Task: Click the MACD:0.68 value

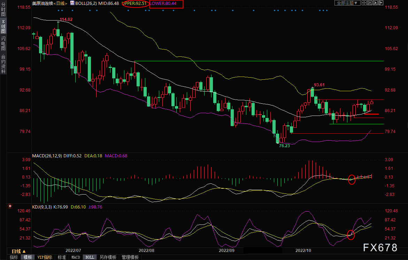Action: coord(116,156)
